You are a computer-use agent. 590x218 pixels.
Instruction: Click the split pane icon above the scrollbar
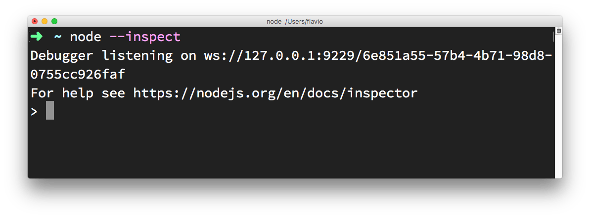(x=558, y=31)
